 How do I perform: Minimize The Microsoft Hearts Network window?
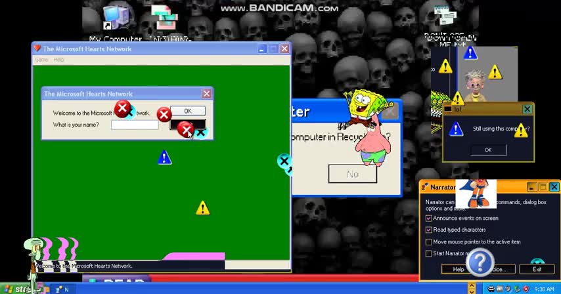coord(261,49)
